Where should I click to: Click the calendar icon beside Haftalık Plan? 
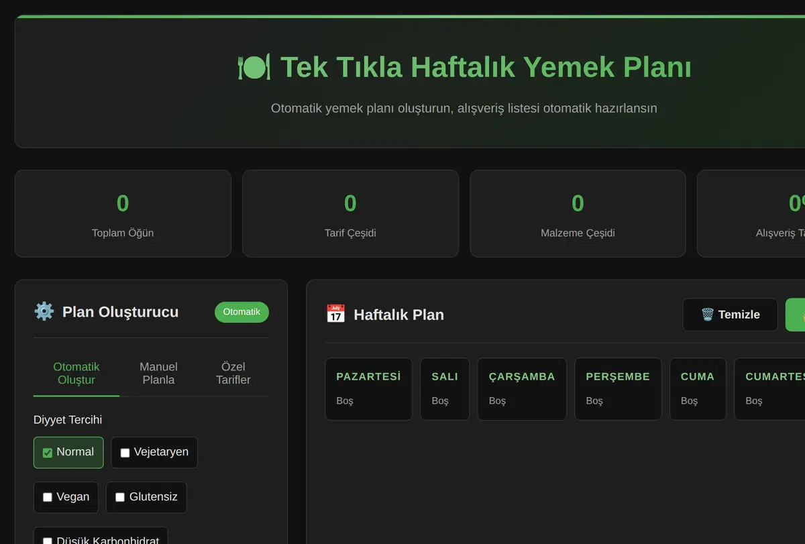point(335,314)
